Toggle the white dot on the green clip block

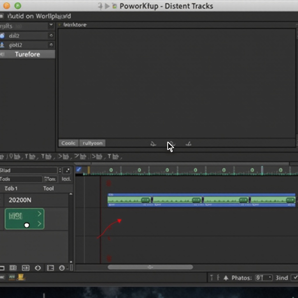pos(27,224)
